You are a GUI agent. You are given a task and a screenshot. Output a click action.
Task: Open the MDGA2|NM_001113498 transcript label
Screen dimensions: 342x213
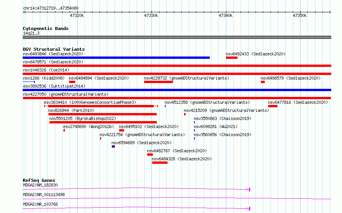click(44, 195)
